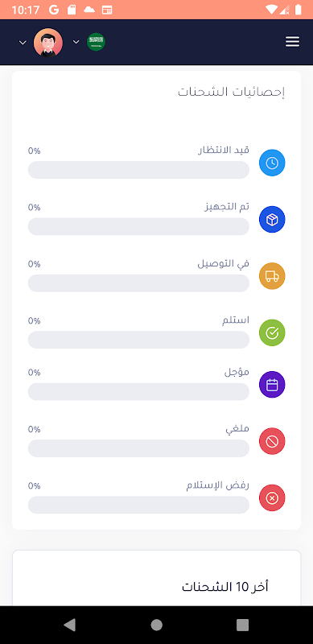Open the user profile avatar
The width and height of the screenshot is (313, 644).
(x=48, y=43)
